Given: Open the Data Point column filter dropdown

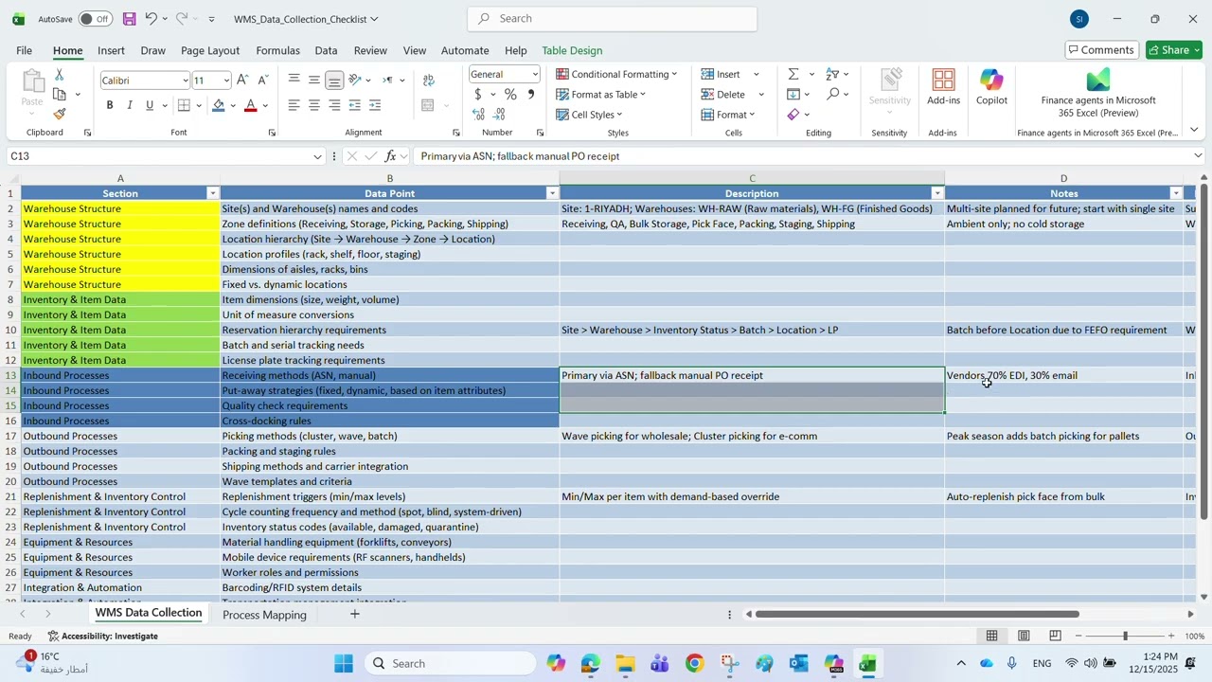Looking at the screenshot, I should click(552, 193).
